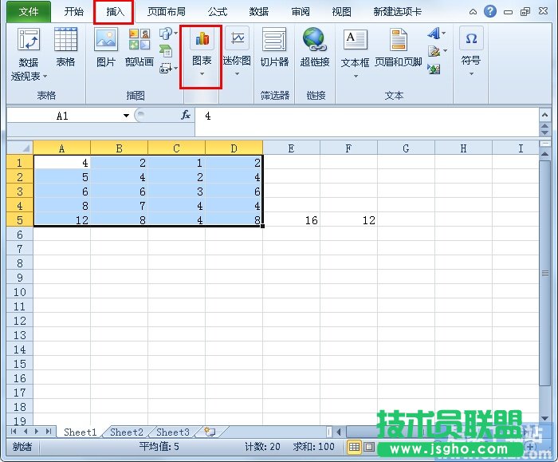The height and width of the screenshot is (462, 558).
Task: Insert a Hyperlink (超链接)
Action: click(x=315, y=47)
